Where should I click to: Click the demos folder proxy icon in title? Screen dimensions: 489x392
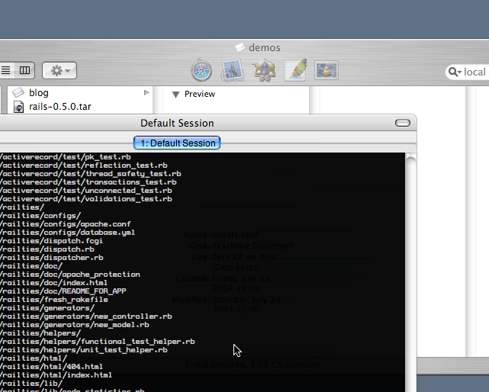[x=240, y=47]
